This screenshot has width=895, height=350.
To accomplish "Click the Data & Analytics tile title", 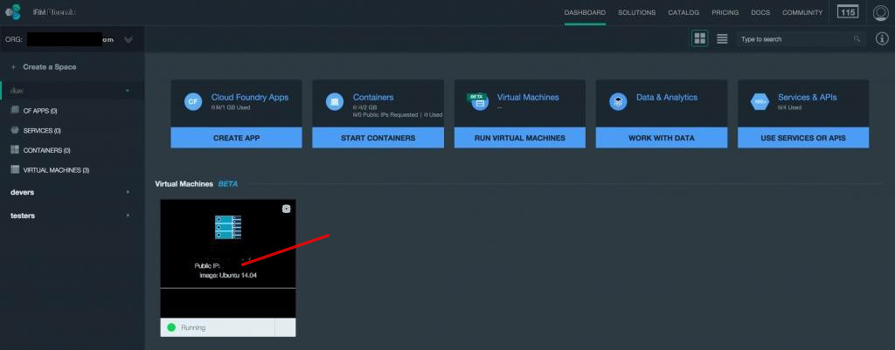I will 667,98.
